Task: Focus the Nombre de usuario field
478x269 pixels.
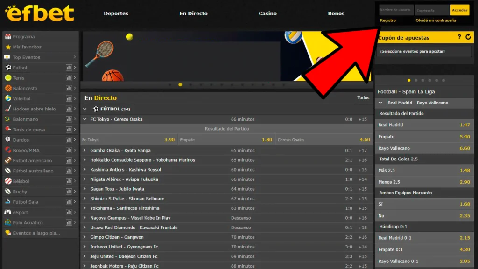Action: (x=396, y=10)
